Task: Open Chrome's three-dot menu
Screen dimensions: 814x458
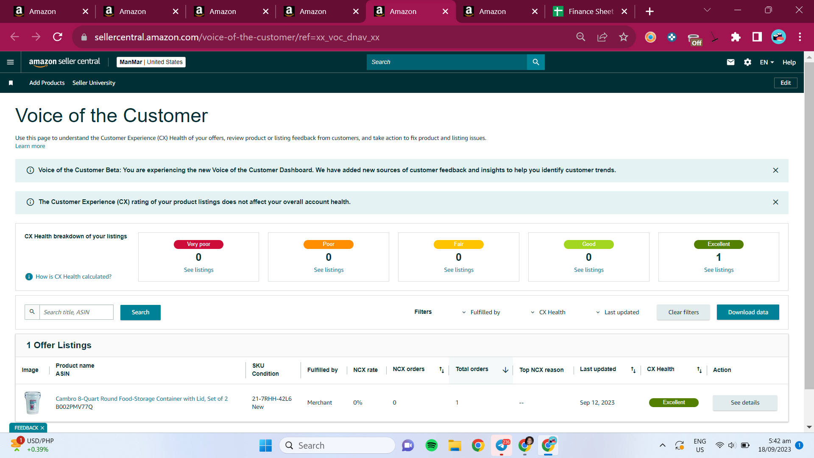Action: click(800, 37)
